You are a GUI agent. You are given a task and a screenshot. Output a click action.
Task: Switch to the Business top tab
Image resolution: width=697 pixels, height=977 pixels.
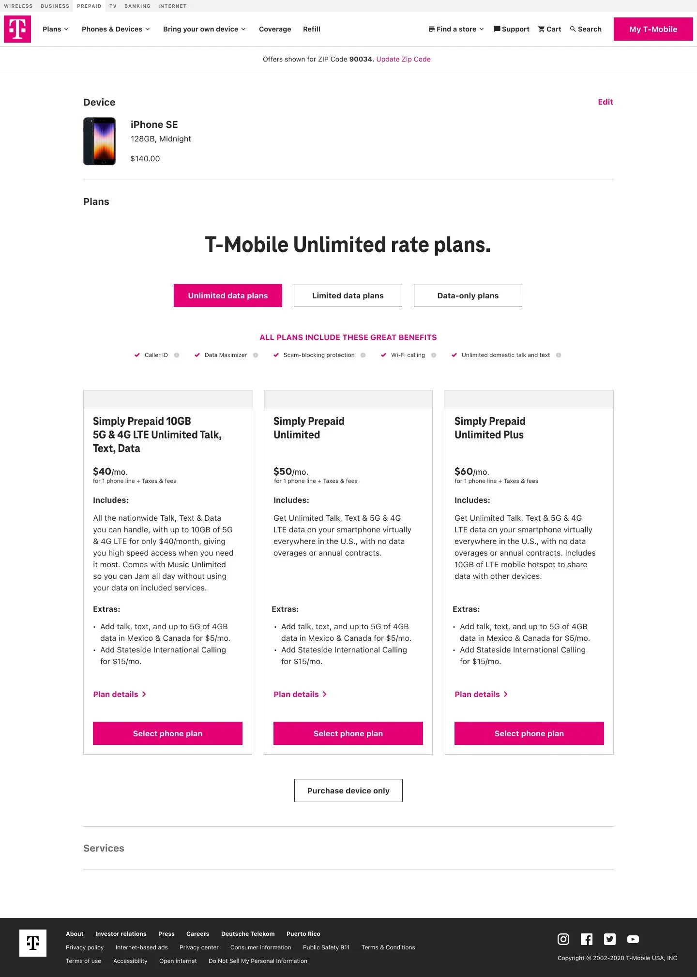pyautogui.click(x=55, y=6)
